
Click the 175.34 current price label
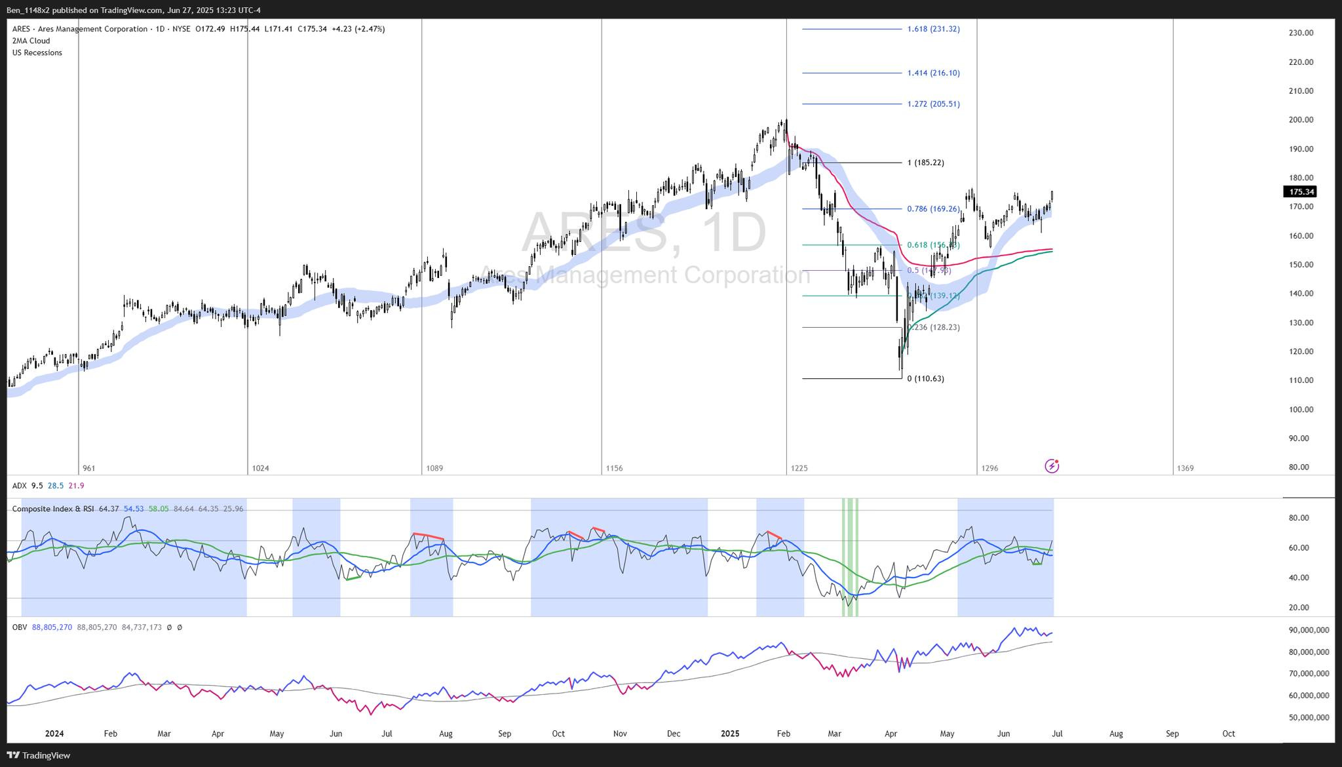point(1301,192)
